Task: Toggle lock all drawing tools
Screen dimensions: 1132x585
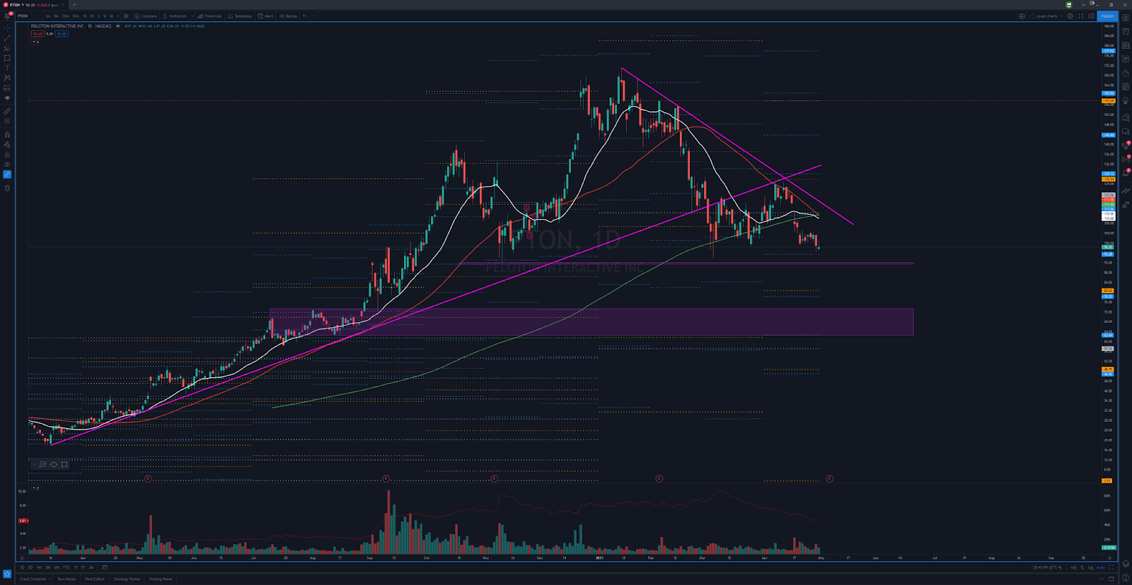Action: point(7,155)
